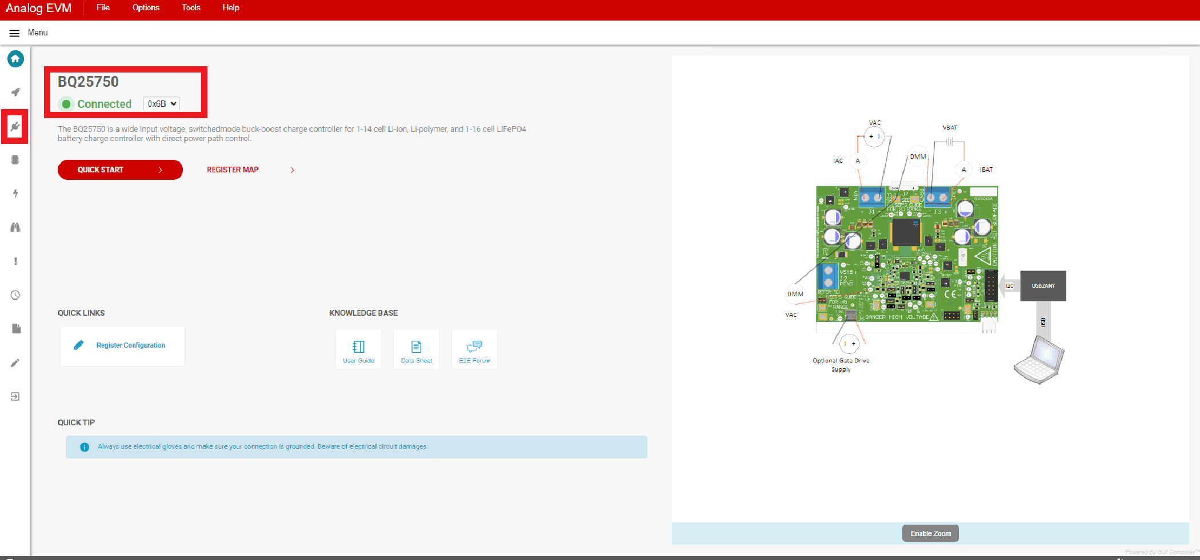Open the 0x6B address dropdown
This screenshot has width=1200, height=560.
click(161, 104)
